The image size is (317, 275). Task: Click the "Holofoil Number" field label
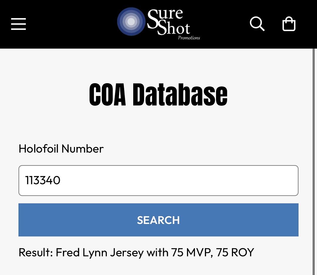tap(61, 149)
